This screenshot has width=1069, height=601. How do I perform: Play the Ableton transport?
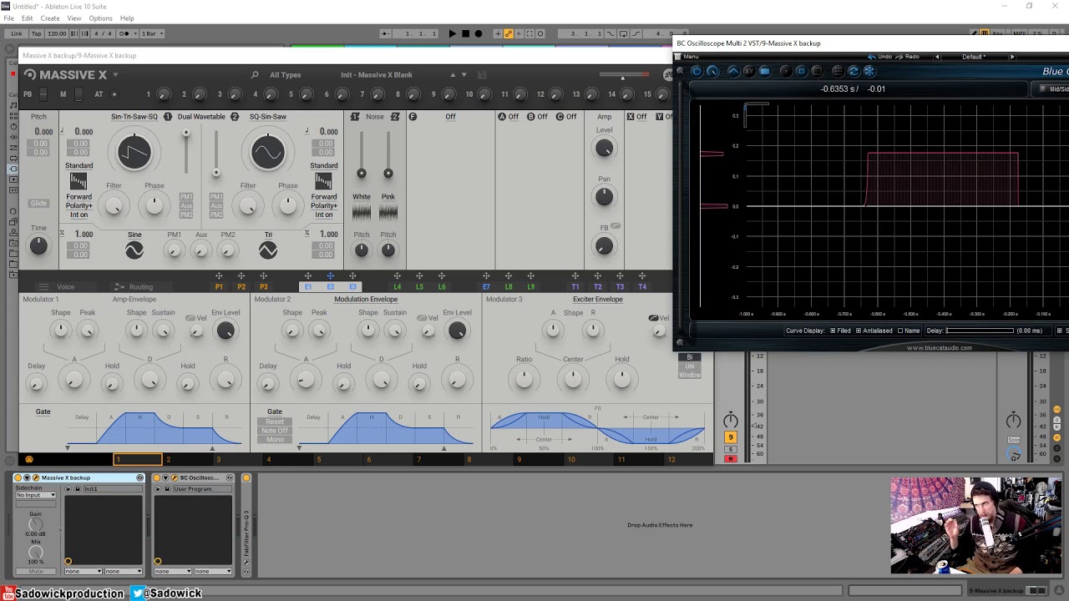[x=453, y=33]
